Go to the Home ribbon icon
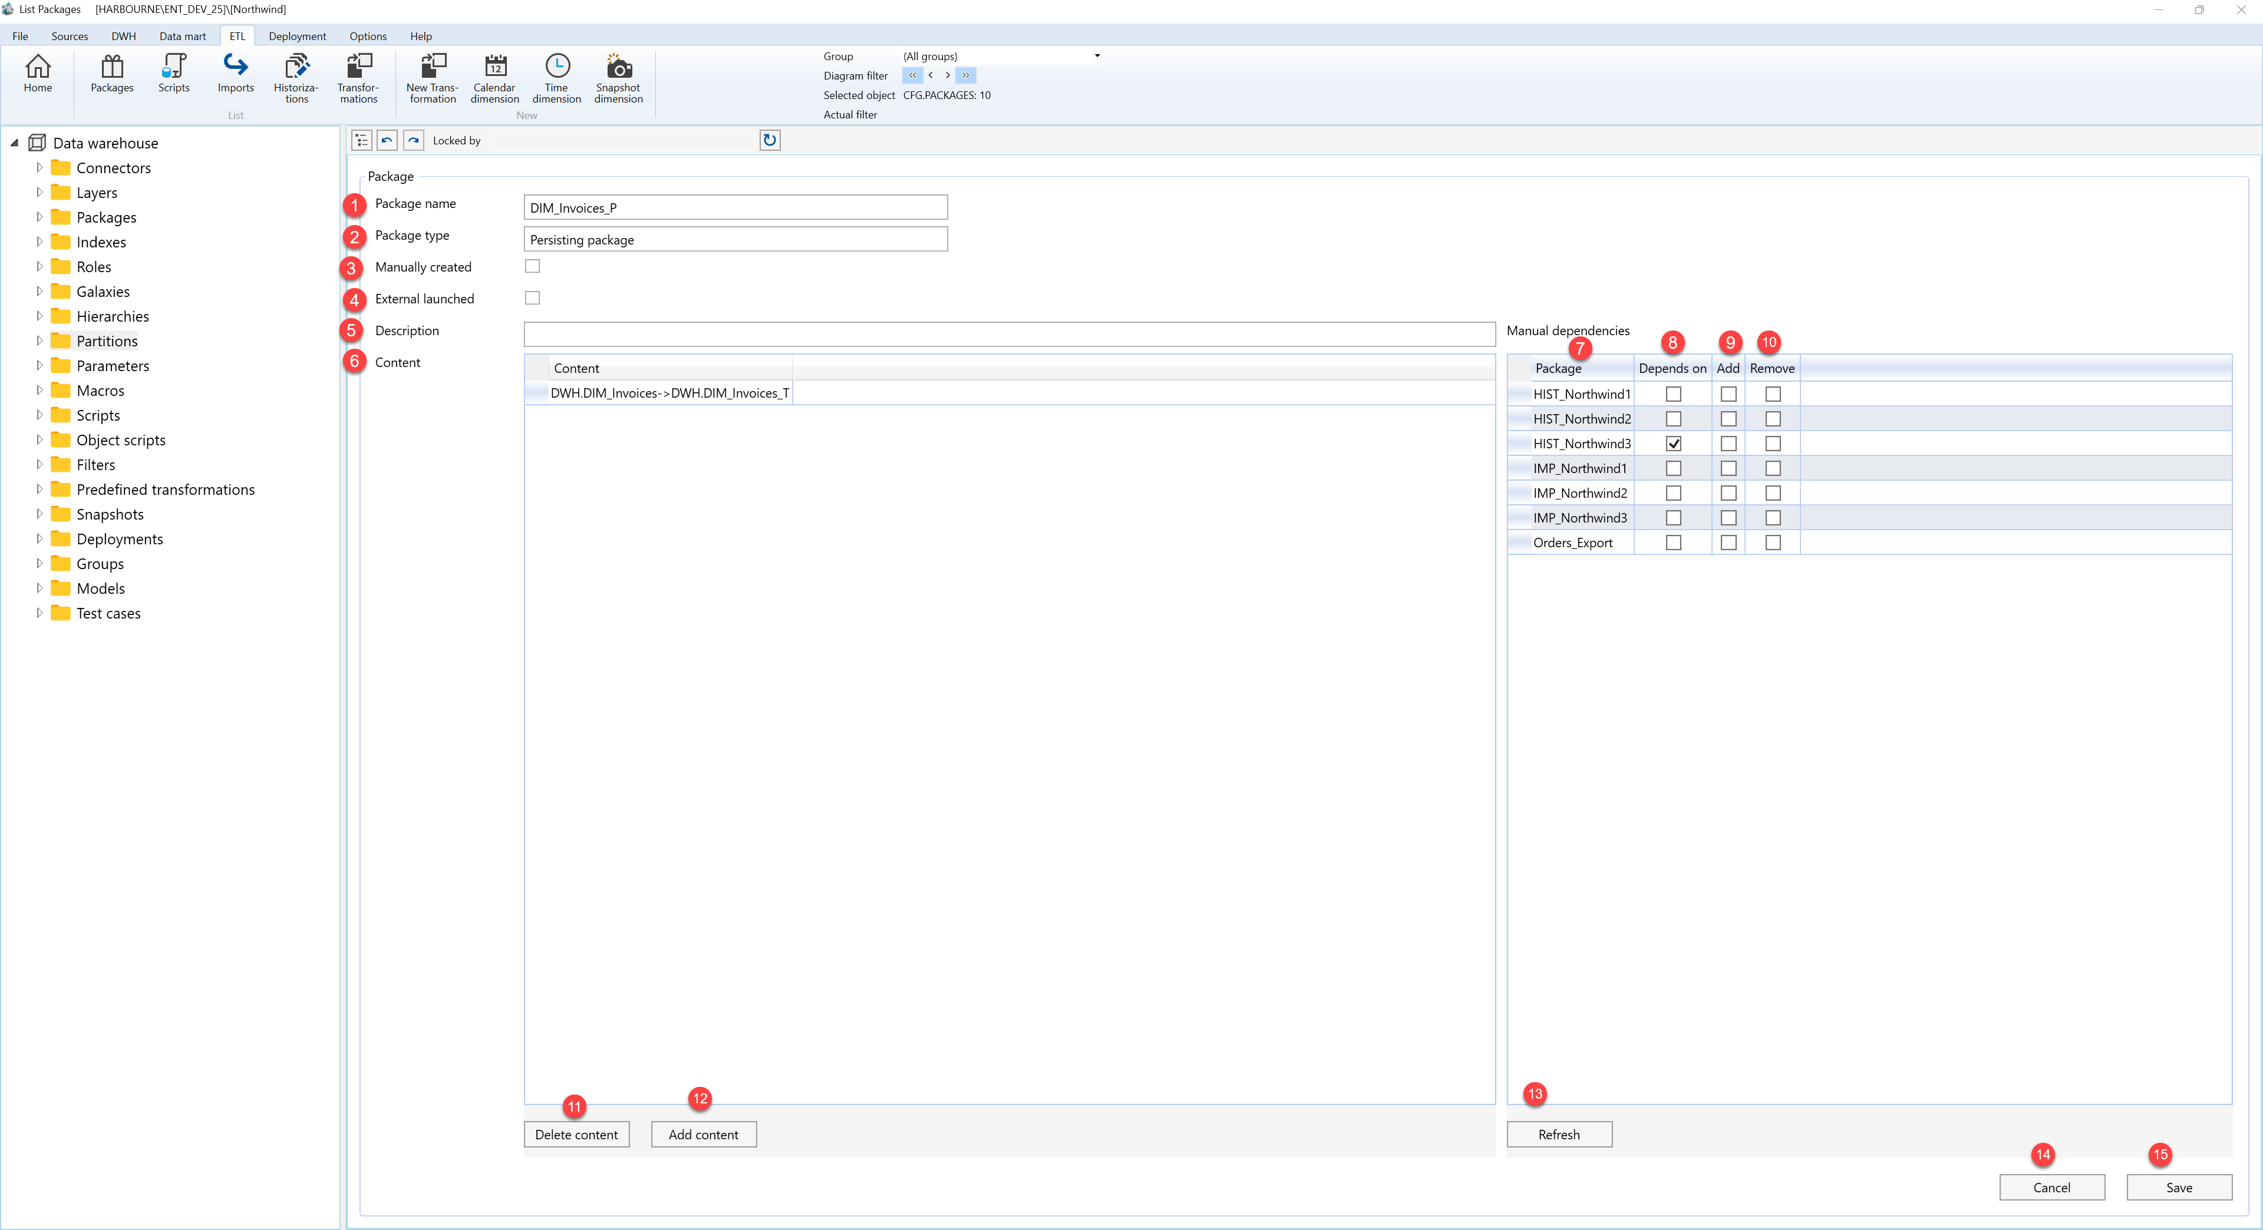Viewport: 2263px width, 1230px height. pos(38,74)
